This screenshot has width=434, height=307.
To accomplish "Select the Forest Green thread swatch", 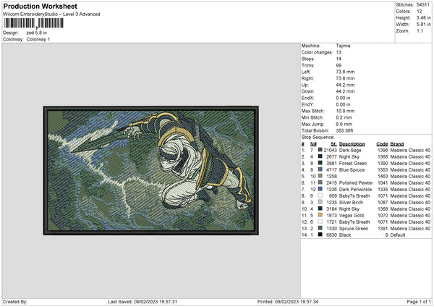I will [320, 162].
